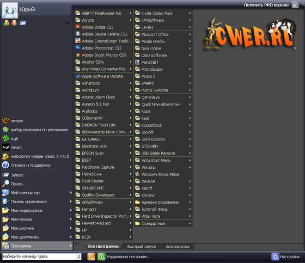Launch icq6 flower icon
The image size is (305, 263).
click(x=5, y=138)
